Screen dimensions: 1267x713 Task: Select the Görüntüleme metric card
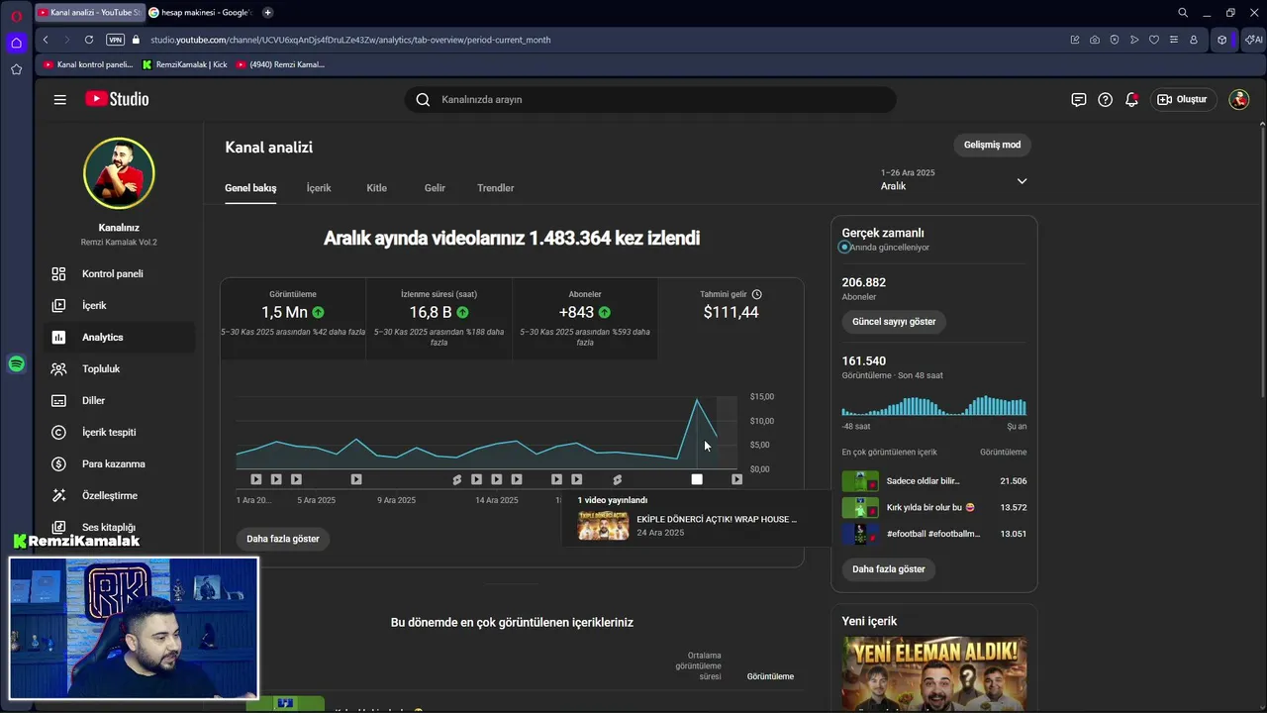(293, 319)
